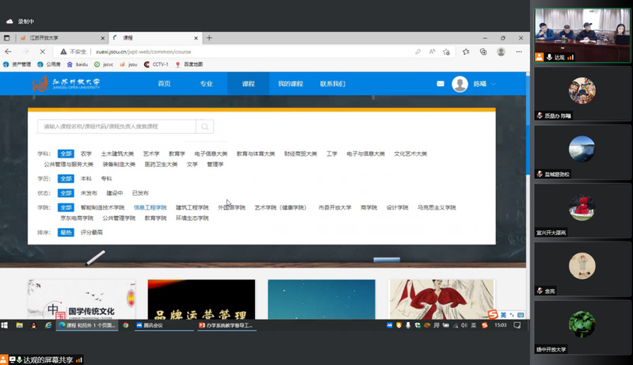This screenshot has width=633, height=365.
Task: Click 达观 participant video in meeting panel
Action: click(582, 35)
